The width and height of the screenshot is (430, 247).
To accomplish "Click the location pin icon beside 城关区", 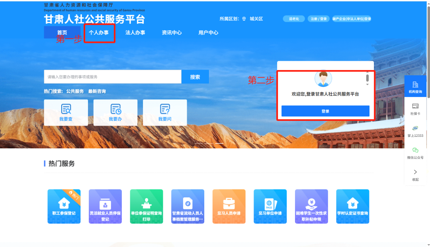I will tap(244, 19).
